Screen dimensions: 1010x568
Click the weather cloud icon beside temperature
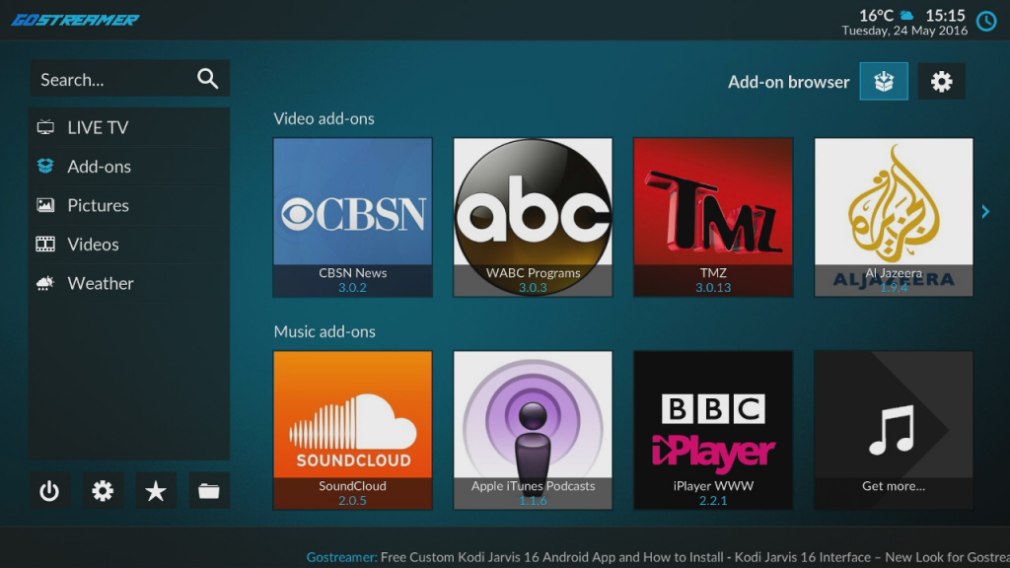(906, 15)
